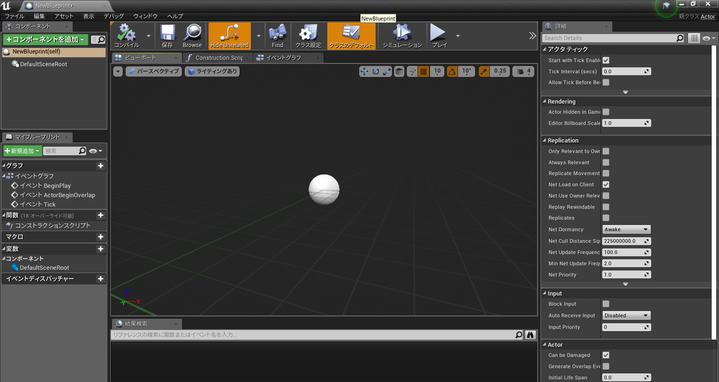Click the パースペクティブ view button

153,71
